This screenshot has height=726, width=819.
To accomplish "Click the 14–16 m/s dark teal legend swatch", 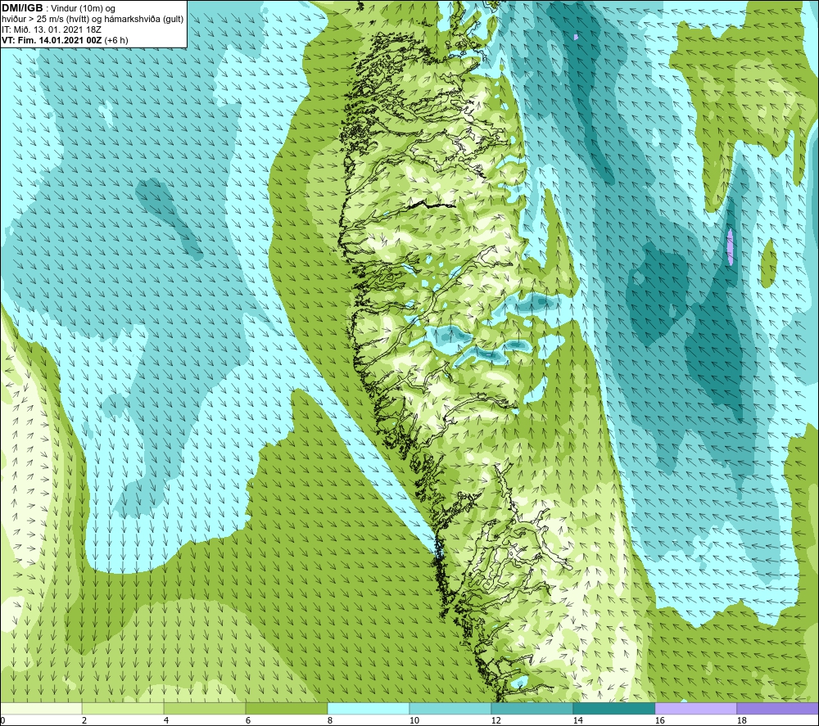I will (x=613, y=708).
